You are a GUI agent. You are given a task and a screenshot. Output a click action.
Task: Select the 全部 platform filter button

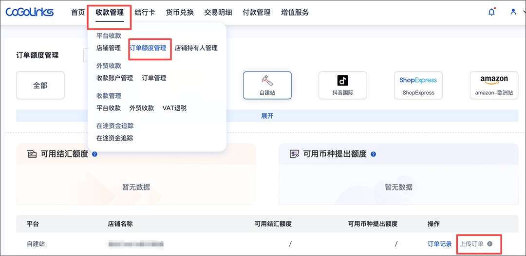click(x=40, y=85)
